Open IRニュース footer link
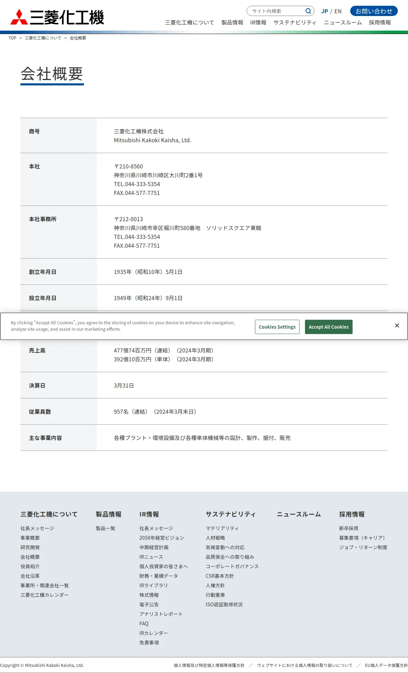The height and width of the screenshot is (673, 408). (151, 557)
